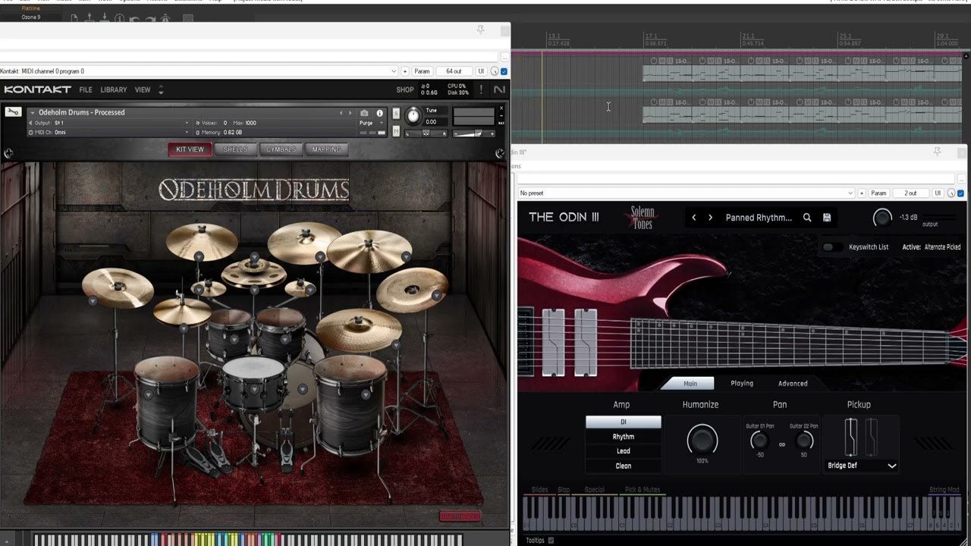Screen dimensions: 971x546
Task: Open the Kontakt SHOP link
Action: 405,89
